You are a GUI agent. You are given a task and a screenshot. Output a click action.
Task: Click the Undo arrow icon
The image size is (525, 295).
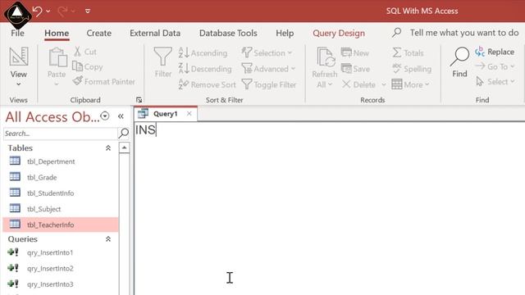[x=38, y=11]
